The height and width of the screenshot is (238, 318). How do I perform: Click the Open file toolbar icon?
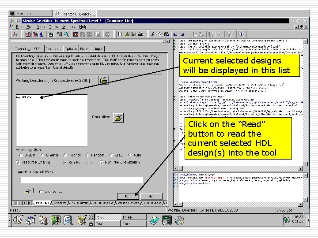tap(127, 34)
